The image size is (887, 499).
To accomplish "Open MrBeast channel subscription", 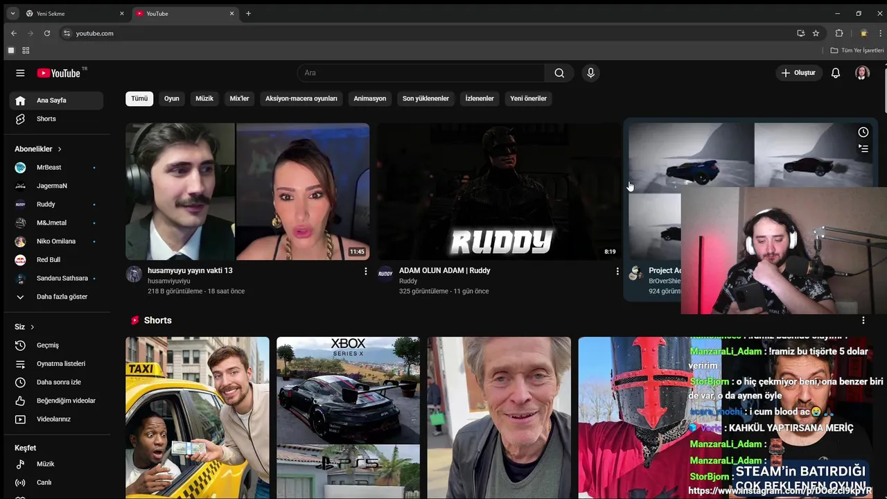I will pos(57,167).
